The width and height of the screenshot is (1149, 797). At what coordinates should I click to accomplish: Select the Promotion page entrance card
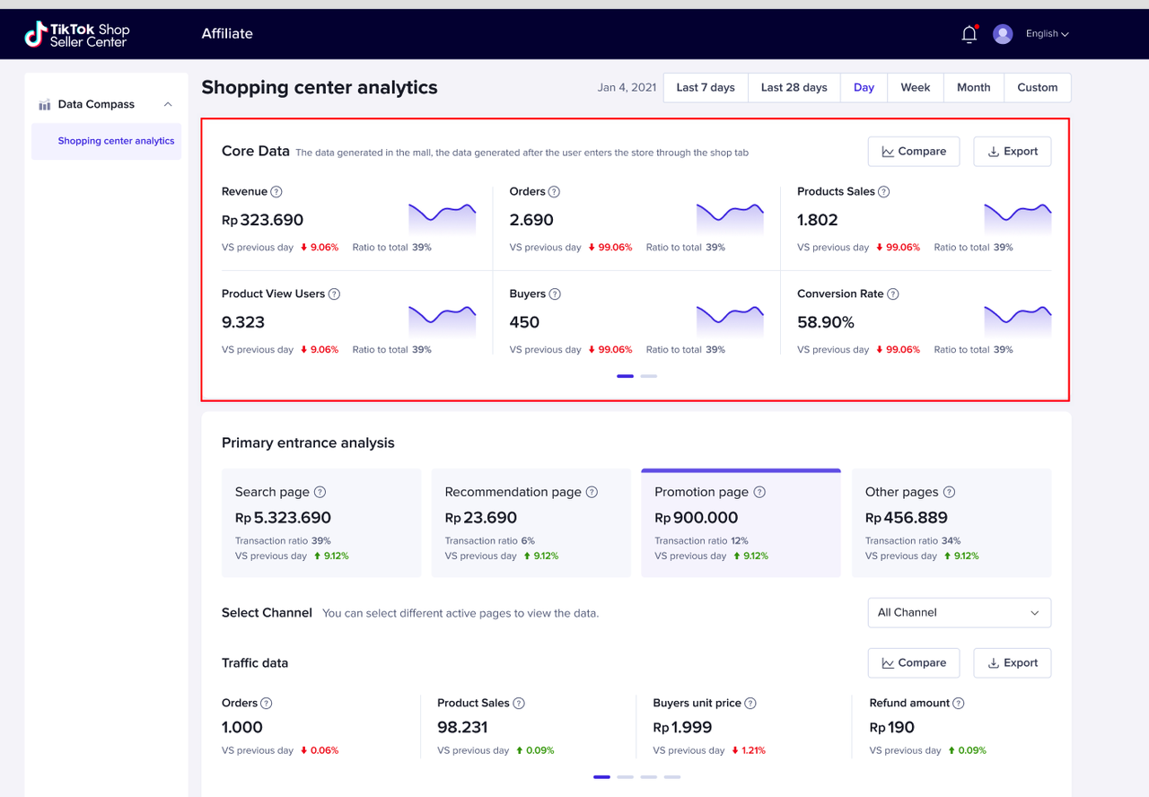[x=740, y=522]
